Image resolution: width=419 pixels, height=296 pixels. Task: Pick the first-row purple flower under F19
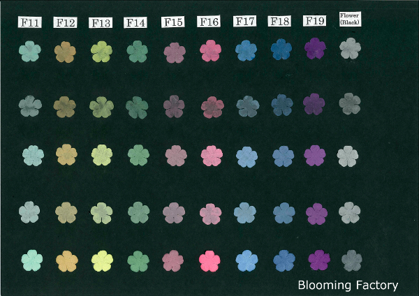pyautogui.click(x=316, y=48)
